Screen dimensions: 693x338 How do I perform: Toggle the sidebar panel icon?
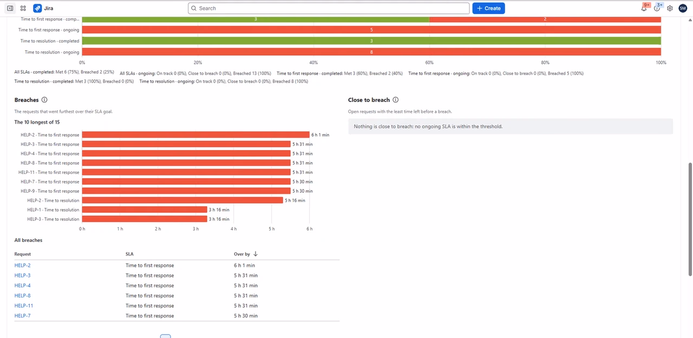10,8
